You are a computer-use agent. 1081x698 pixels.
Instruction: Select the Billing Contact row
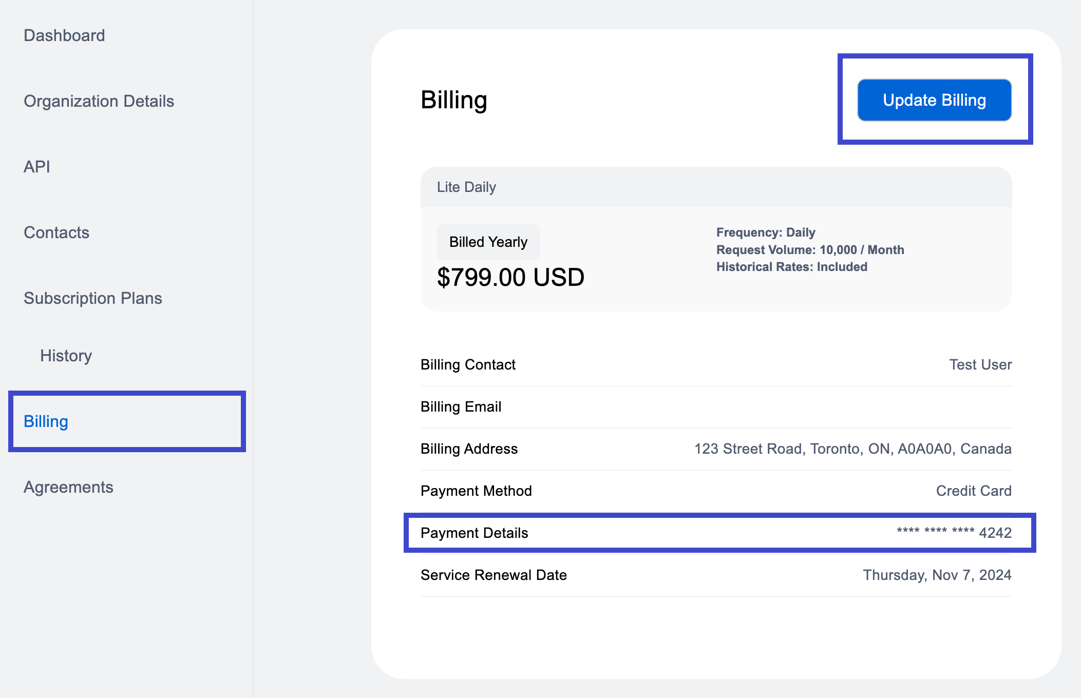(x=468, y=364)
